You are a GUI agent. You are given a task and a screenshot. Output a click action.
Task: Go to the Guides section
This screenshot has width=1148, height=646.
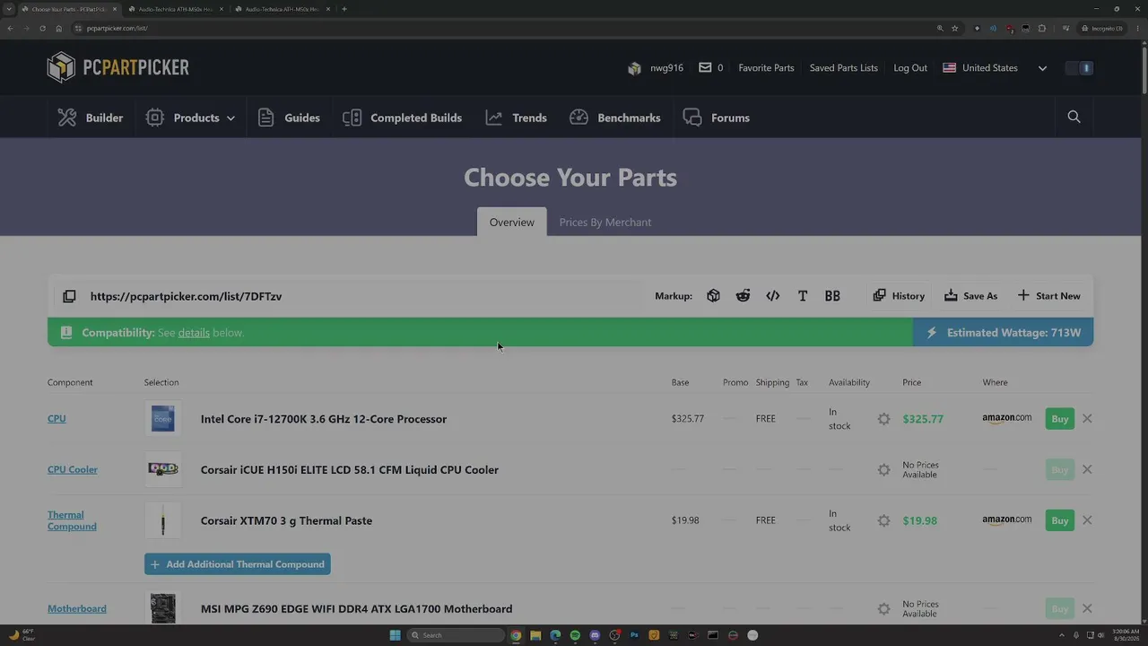click(289, 118)
